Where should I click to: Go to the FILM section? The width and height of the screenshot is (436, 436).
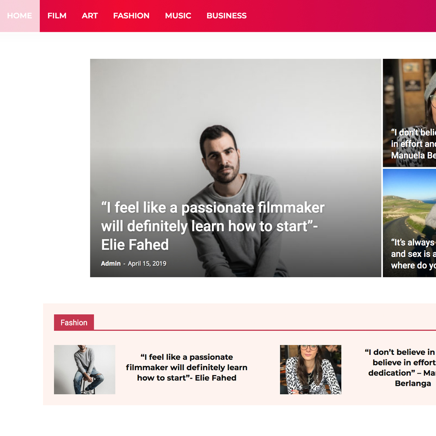click(x=57, y=16)
